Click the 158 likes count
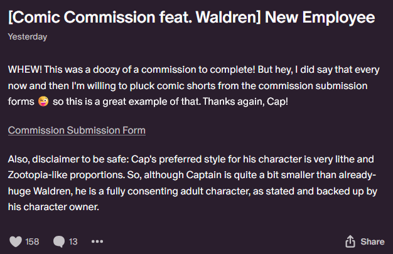Image resolution: width=393 pixels, height=254 pixels. click(x=32, y=241)
